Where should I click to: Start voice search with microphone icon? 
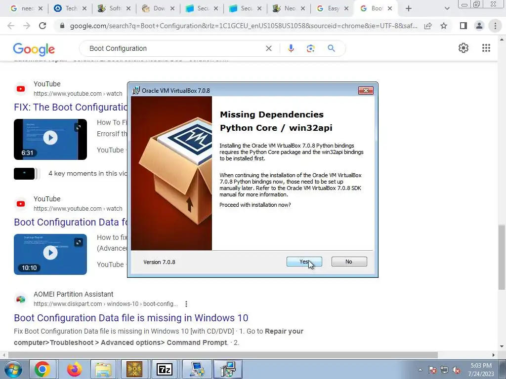[x=291, y=48]
